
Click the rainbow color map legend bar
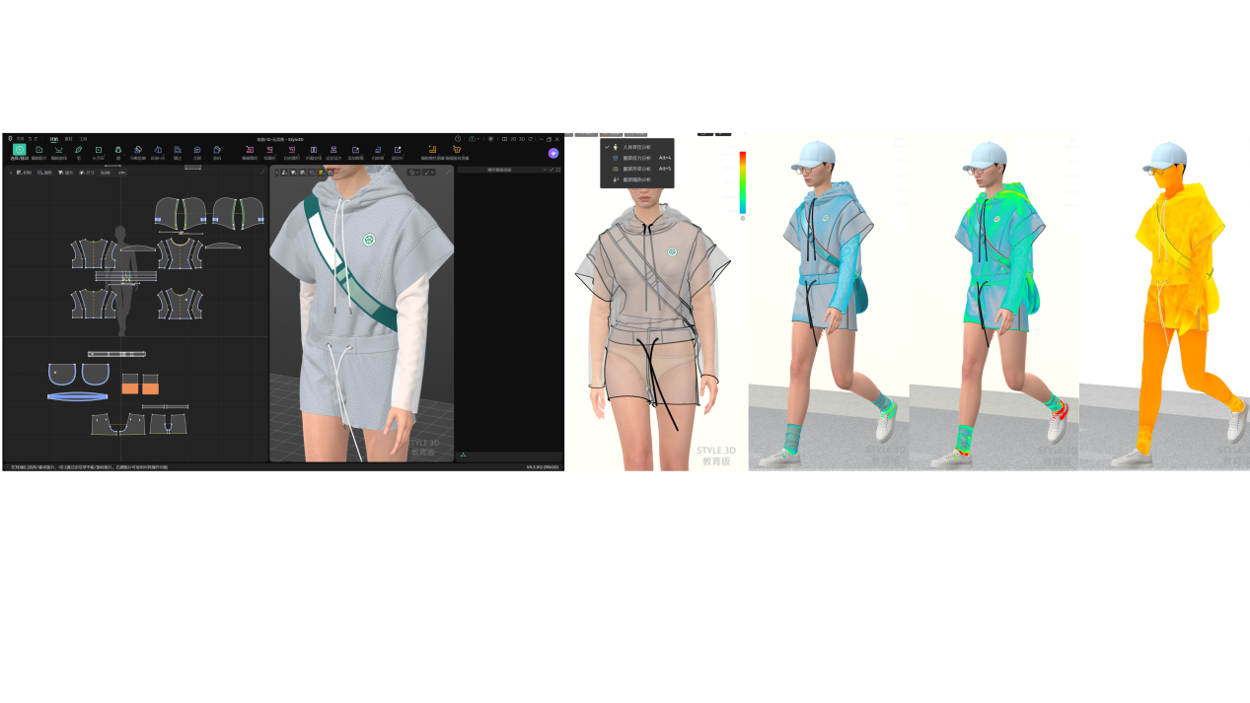[x=743, y=182]
